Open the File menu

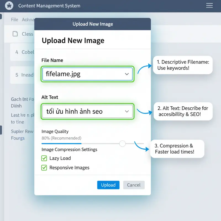coord(14,20)
